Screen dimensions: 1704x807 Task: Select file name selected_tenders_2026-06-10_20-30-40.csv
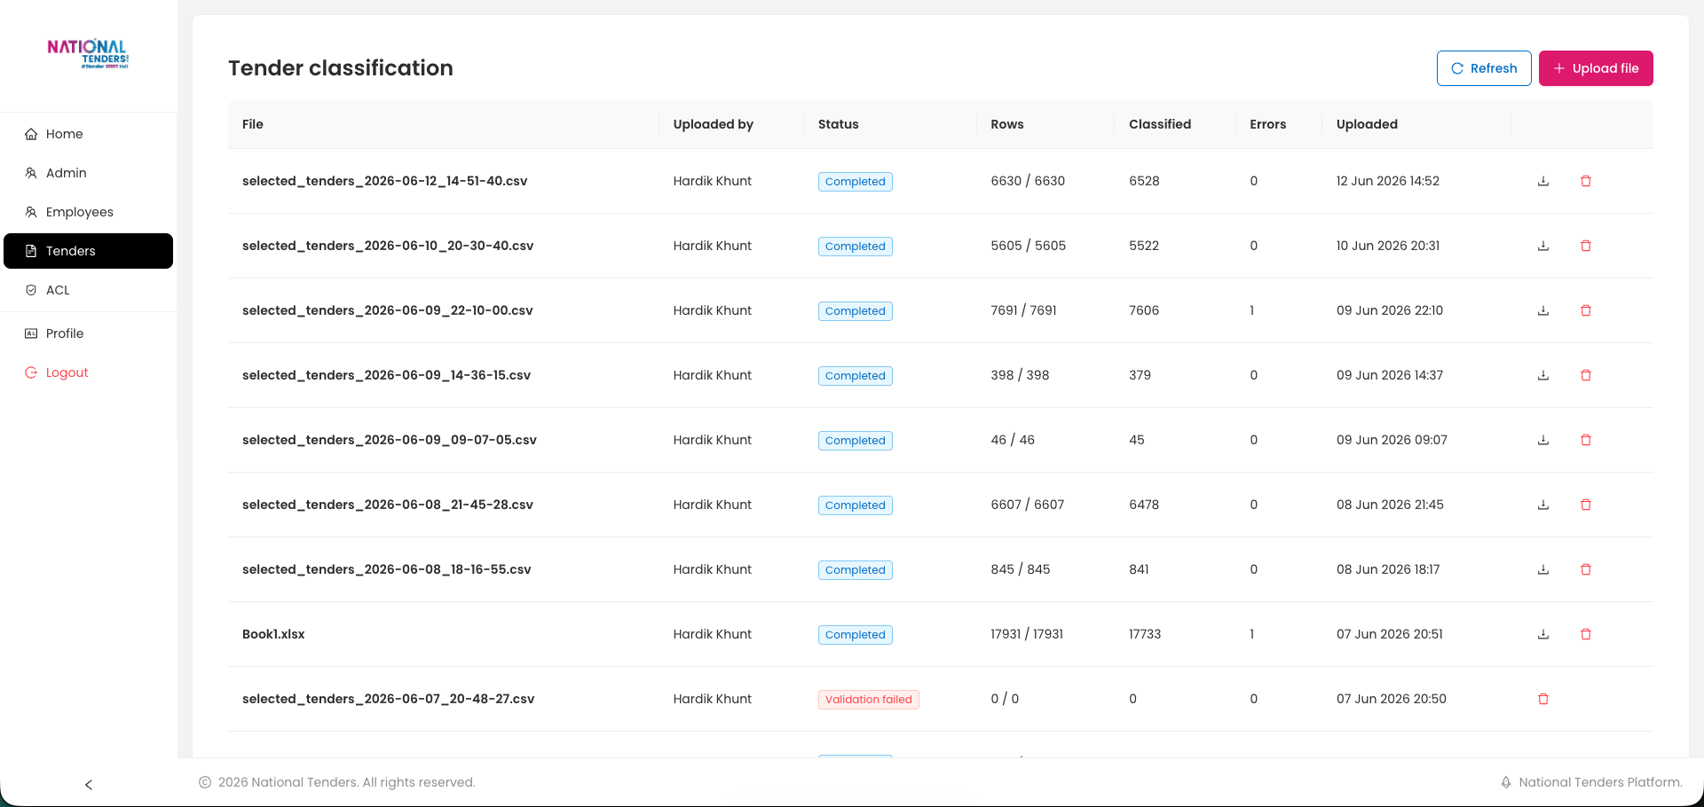pos(388,246)
